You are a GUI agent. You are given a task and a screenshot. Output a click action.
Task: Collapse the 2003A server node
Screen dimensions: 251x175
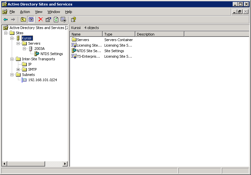(24, 49)
